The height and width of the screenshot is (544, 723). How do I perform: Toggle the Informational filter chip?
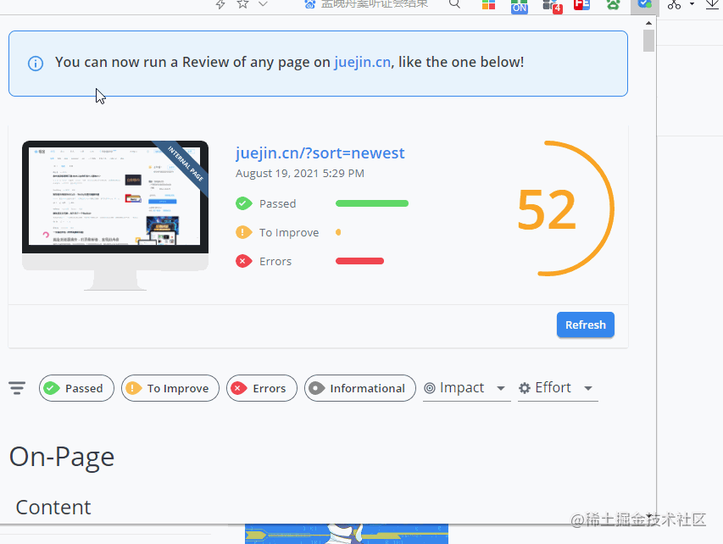pos(360,388)
